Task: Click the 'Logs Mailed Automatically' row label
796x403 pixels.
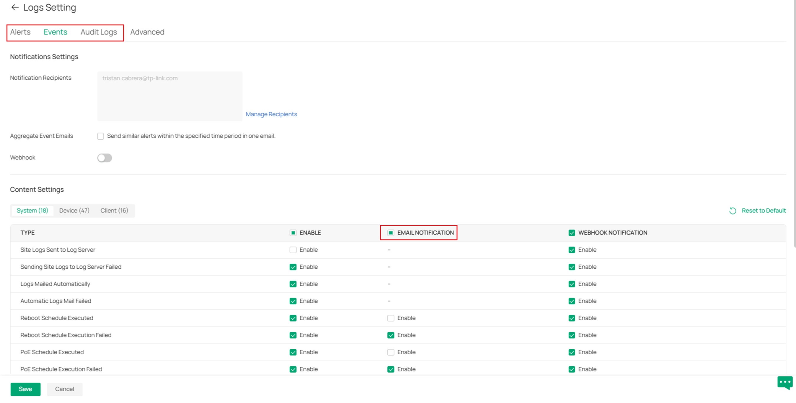Action: [x=55, y=284]
